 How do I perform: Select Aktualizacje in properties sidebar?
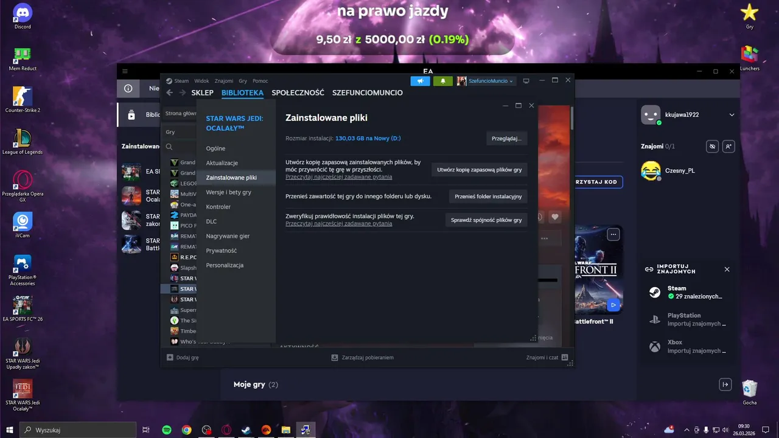pos(236,163)
